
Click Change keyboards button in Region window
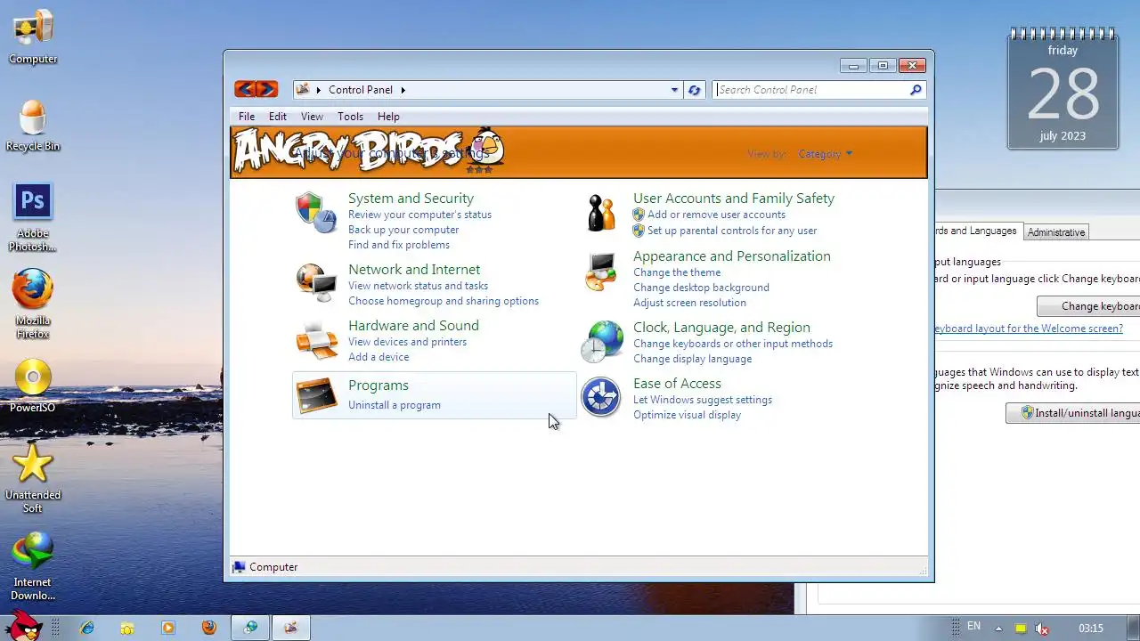coord(1088,306)
